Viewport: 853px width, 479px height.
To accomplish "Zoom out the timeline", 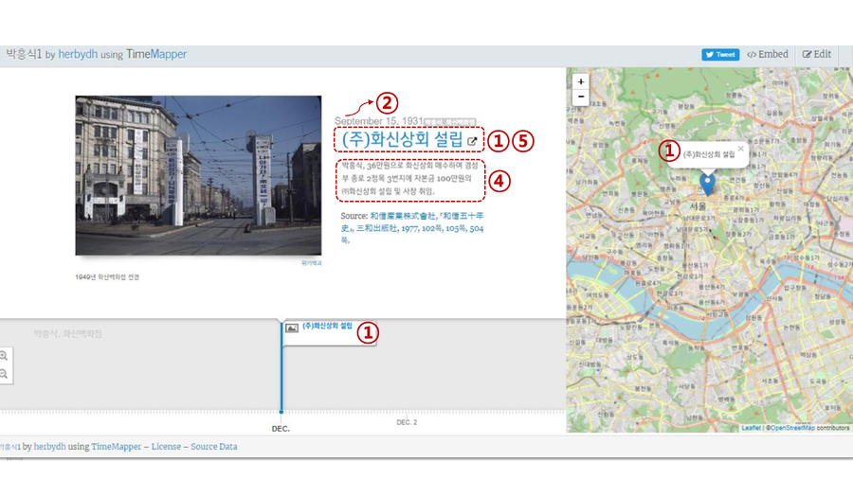I will (x=4, y=374).
